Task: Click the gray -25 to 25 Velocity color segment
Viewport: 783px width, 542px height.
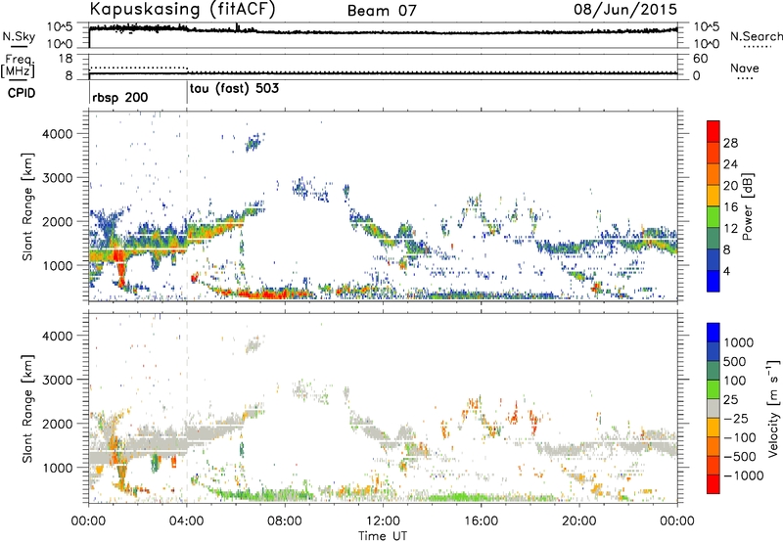Action: tap(714, 408)
